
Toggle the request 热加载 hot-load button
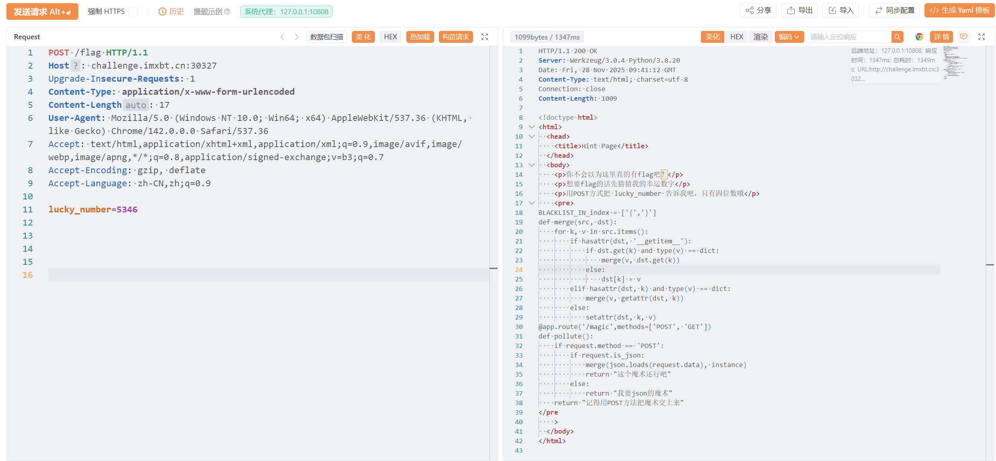tap(420, 37)
